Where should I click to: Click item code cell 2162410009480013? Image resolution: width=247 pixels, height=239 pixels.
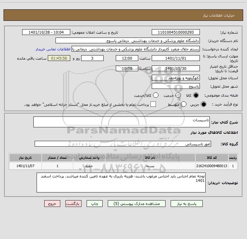(212, 166)
